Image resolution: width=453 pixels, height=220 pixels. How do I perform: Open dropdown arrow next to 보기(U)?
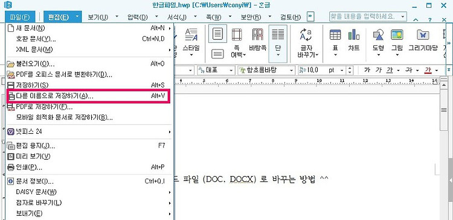(x=117, y=16)
